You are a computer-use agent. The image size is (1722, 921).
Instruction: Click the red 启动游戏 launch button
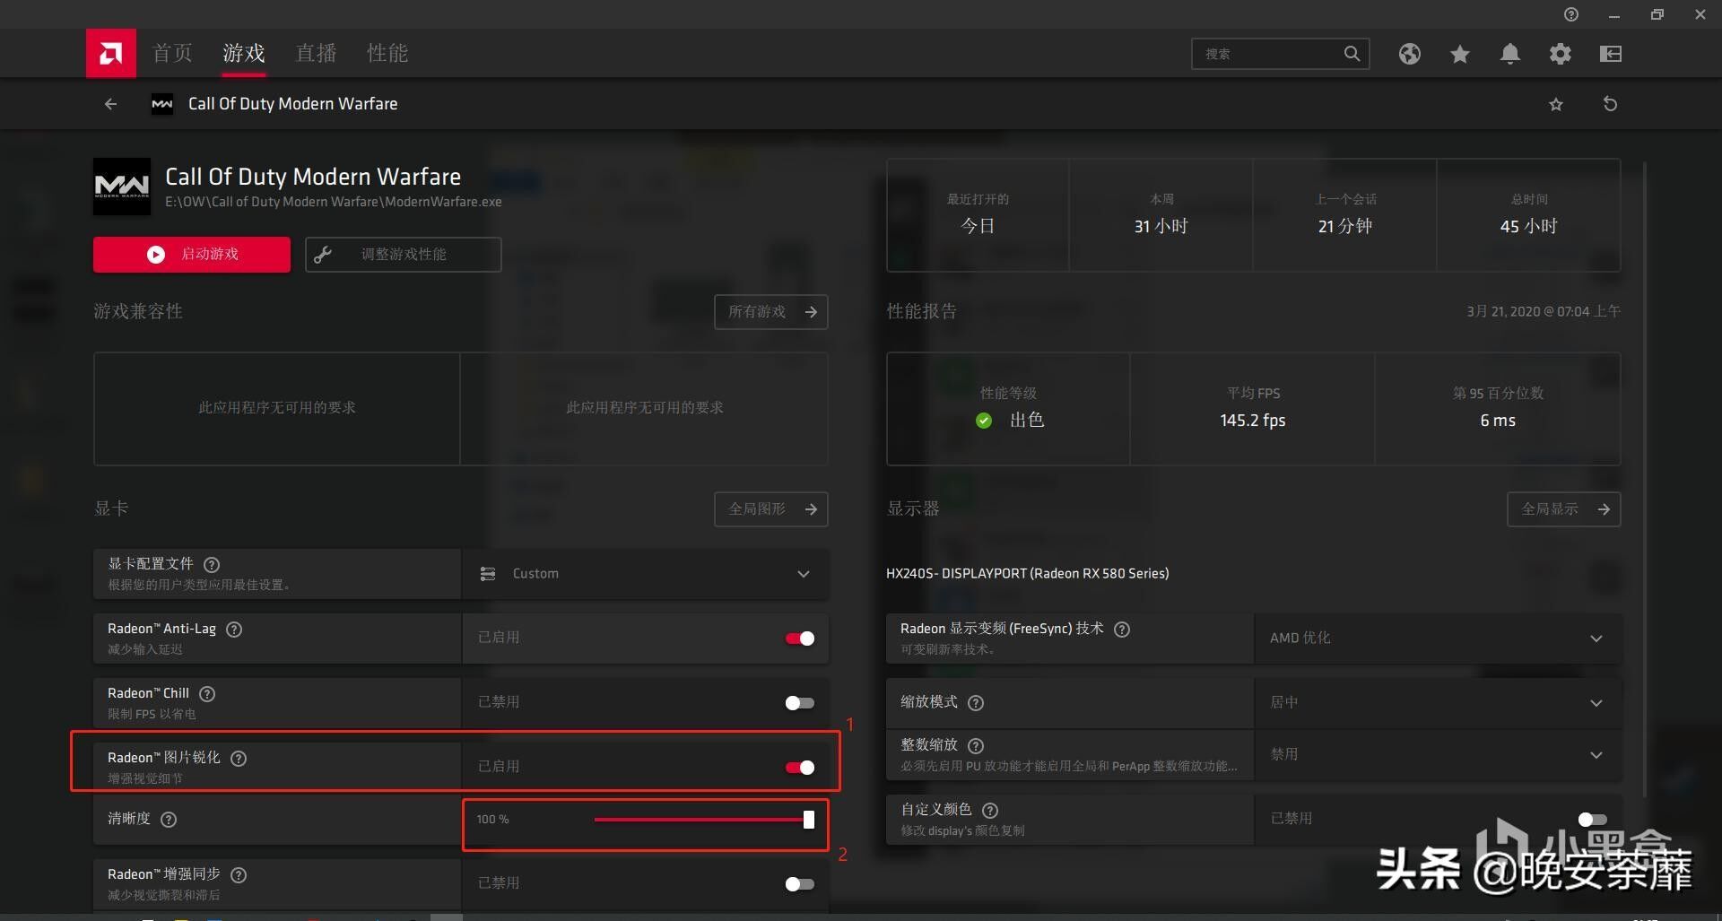click(192, 255)
